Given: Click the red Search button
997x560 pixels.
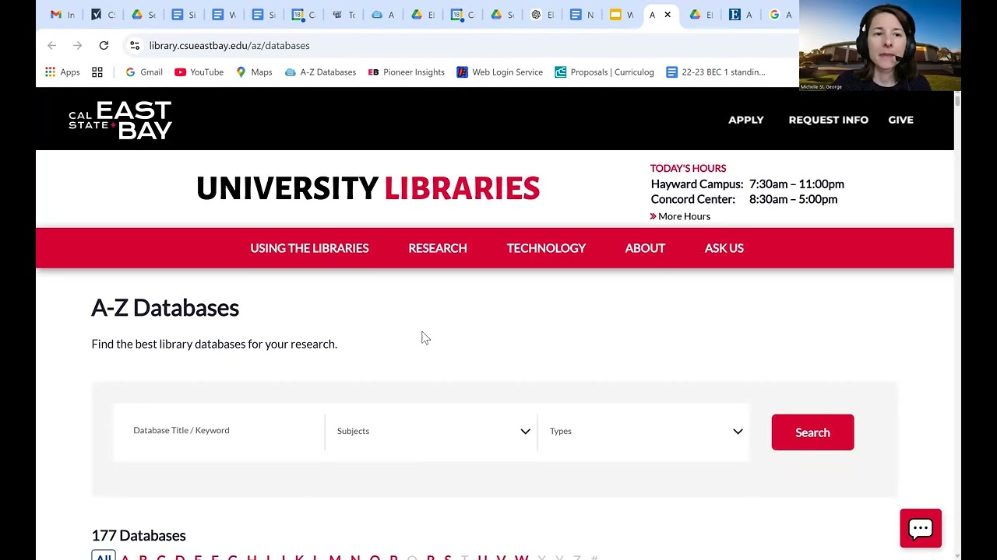Looking at the screenshot, I should [812, 432].
